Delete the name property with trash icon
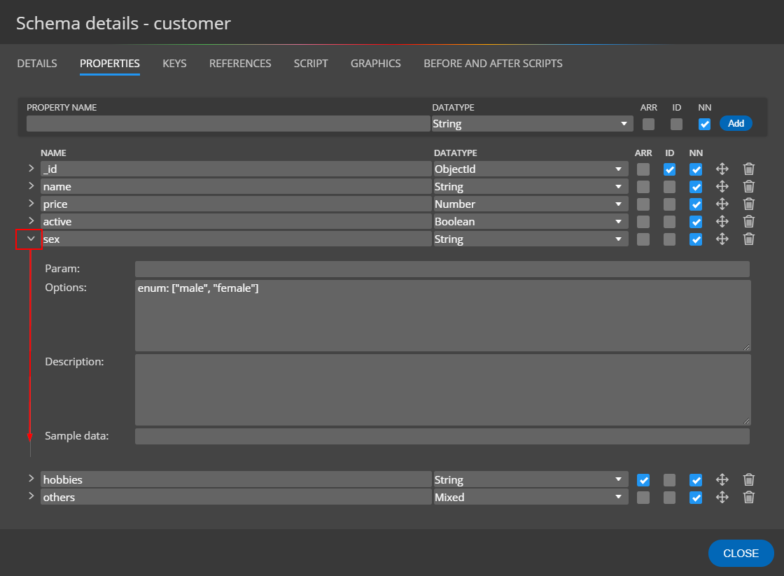Image resolution: width=784 pixels, height=576 pixels. point(748,186)
